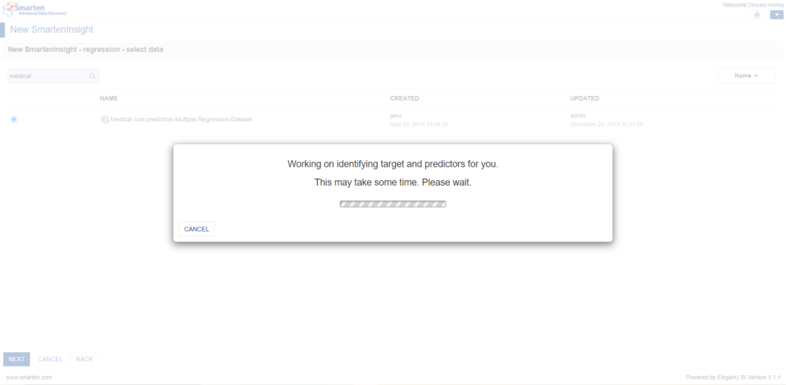Open the Name sort dropdown
The width and height of the screenshot is (786, 385).
746,76
